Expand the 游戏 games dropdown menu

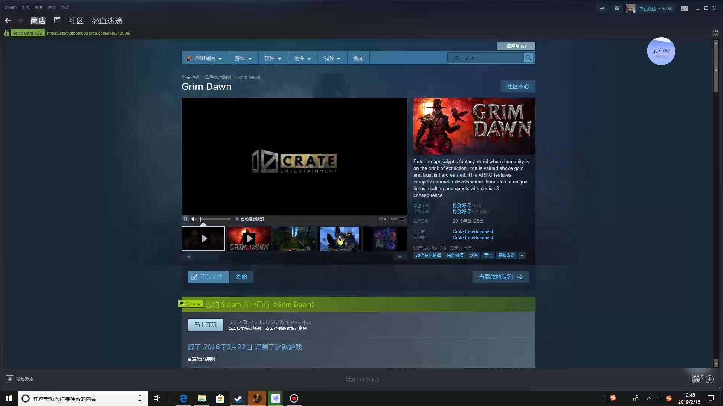(242, 58)
